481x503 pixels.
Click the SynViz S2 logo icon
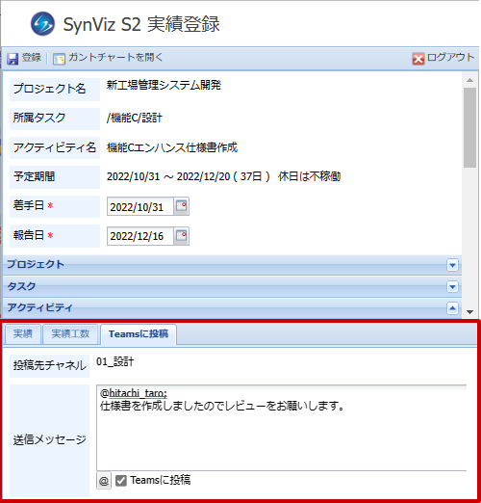pos(42,24)
